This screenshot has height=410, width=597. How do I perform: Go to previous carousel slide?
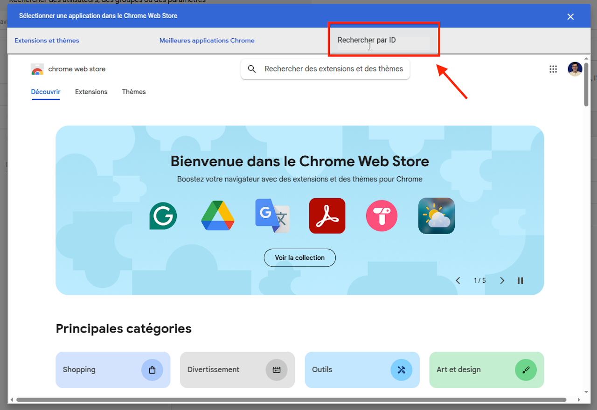click(458, 280)
